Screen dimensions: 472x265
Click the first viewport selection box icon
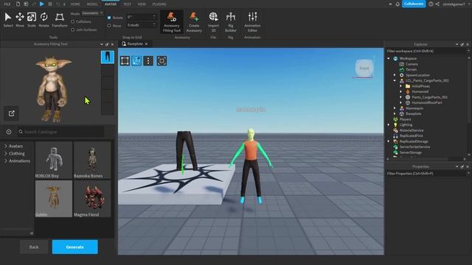(x=125, y=61)
